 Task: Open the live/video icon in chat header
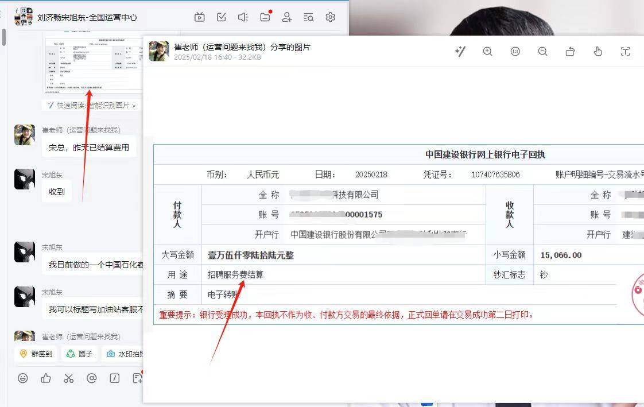200,17
